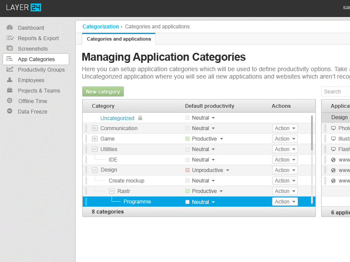Screen dimensions: 350x262
Task: Click the Screenshots sidebar icon
Action: click(10, 48)
